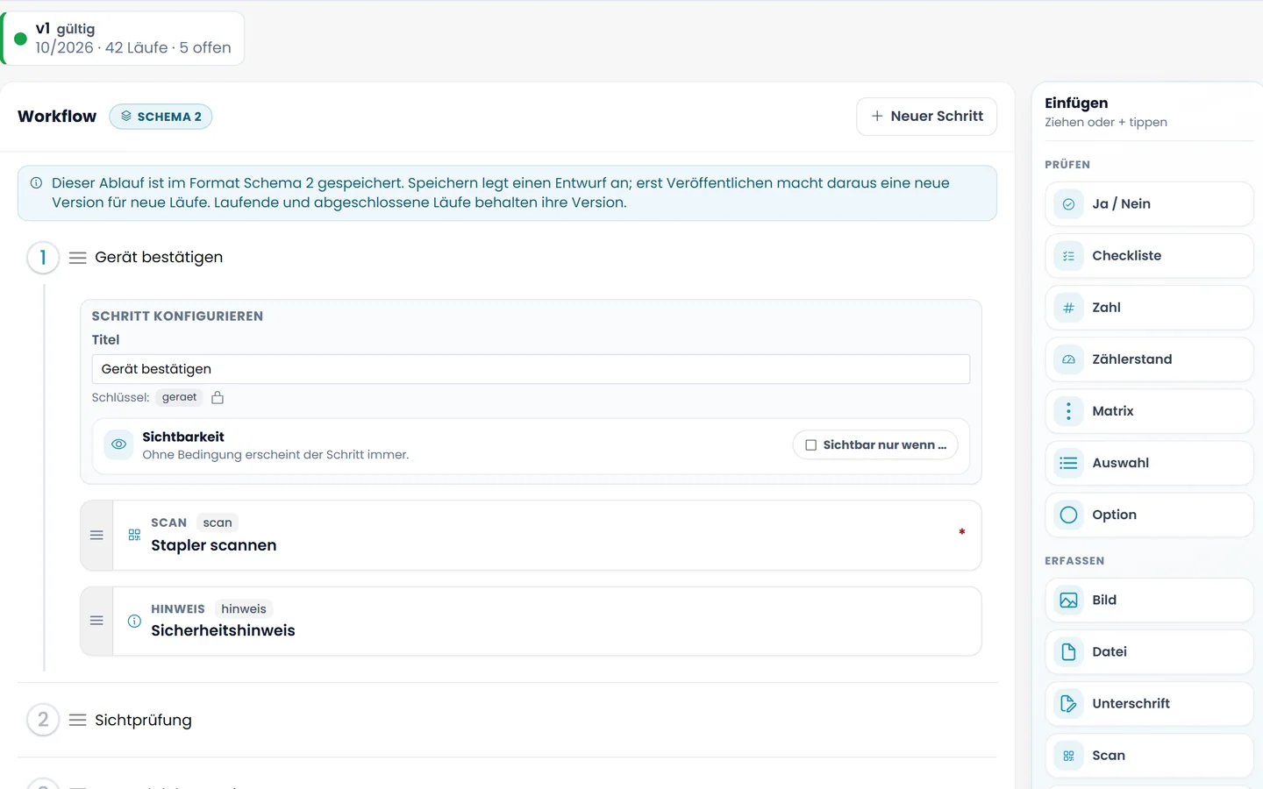This screenshot has height=789, width=1263.
Task: Open the Sicherheitshinweis field card
Action: tap(531, 622)
